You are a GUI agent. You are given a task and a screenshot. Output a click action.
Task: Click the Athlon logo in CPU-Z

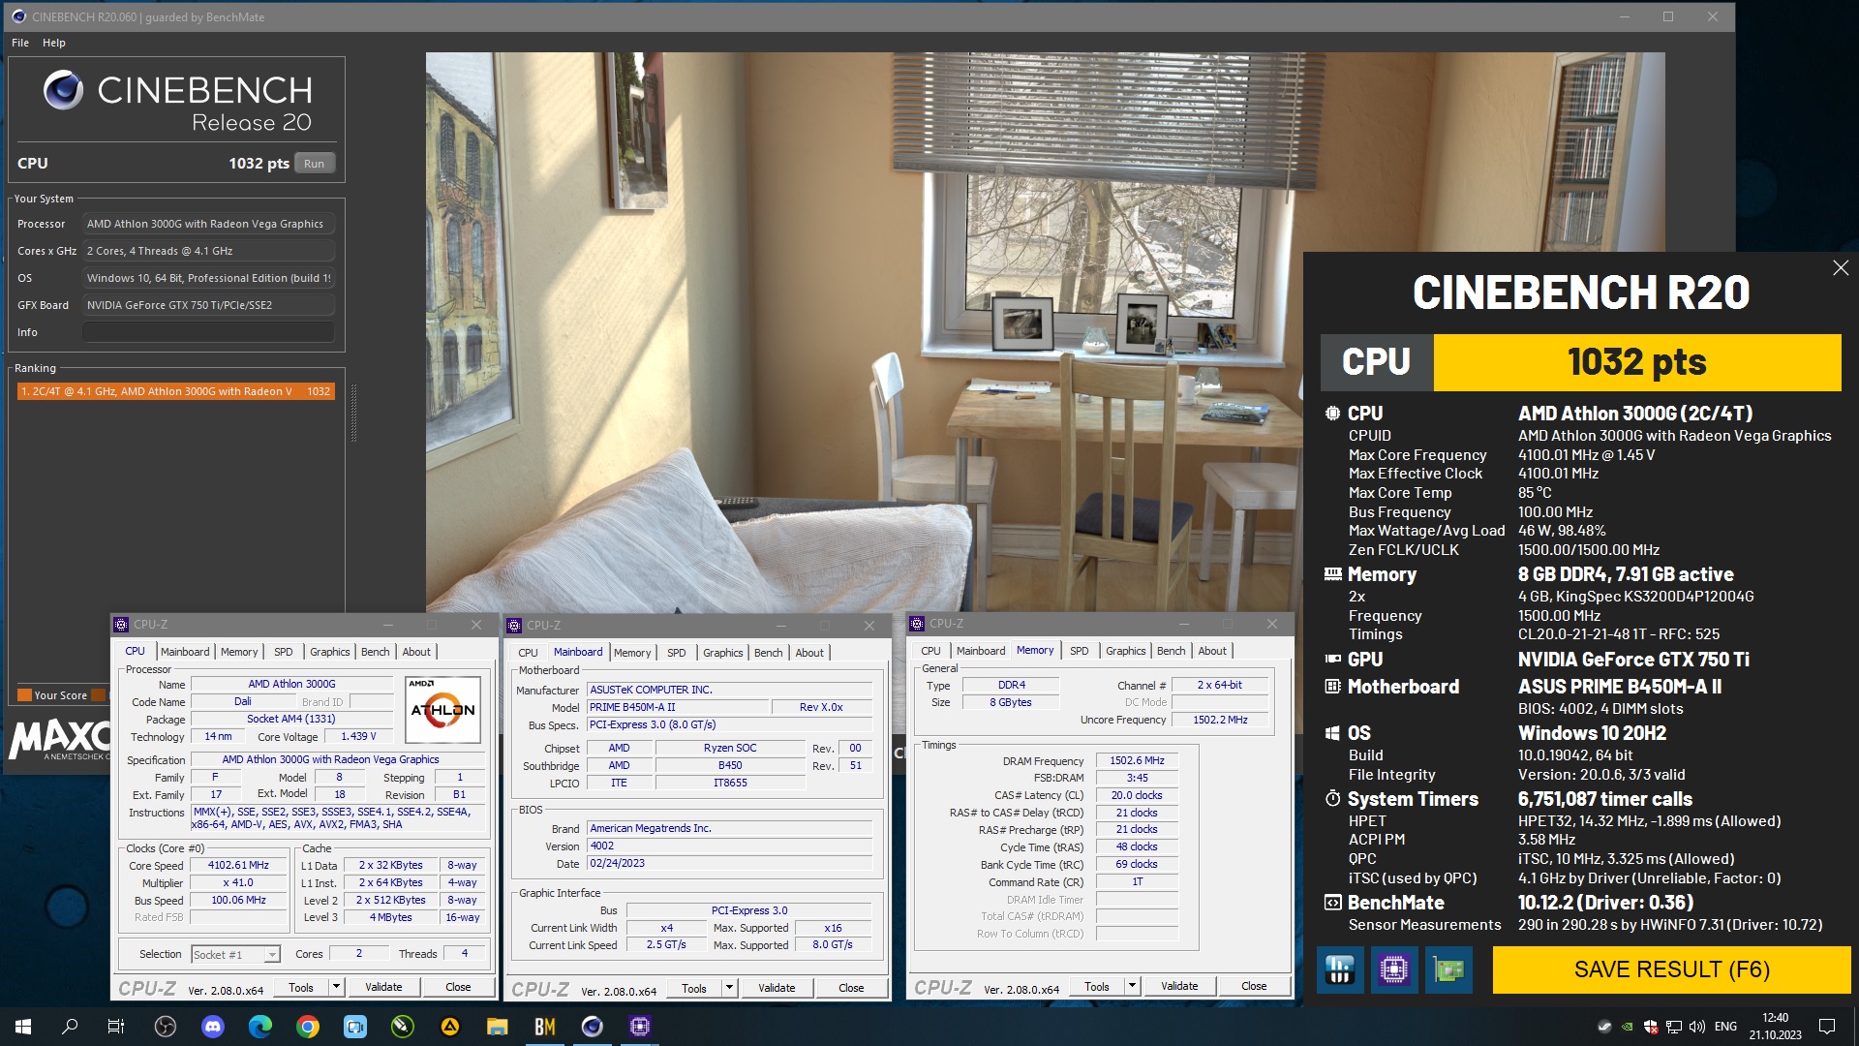click(x=442, y=709)
